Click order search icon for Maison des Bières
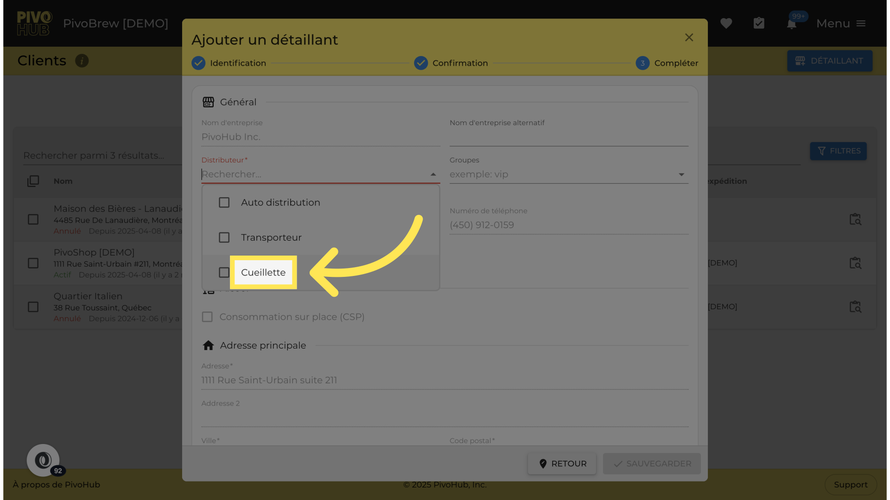Screen dimensions: 890x500 (x=855, y=219)
